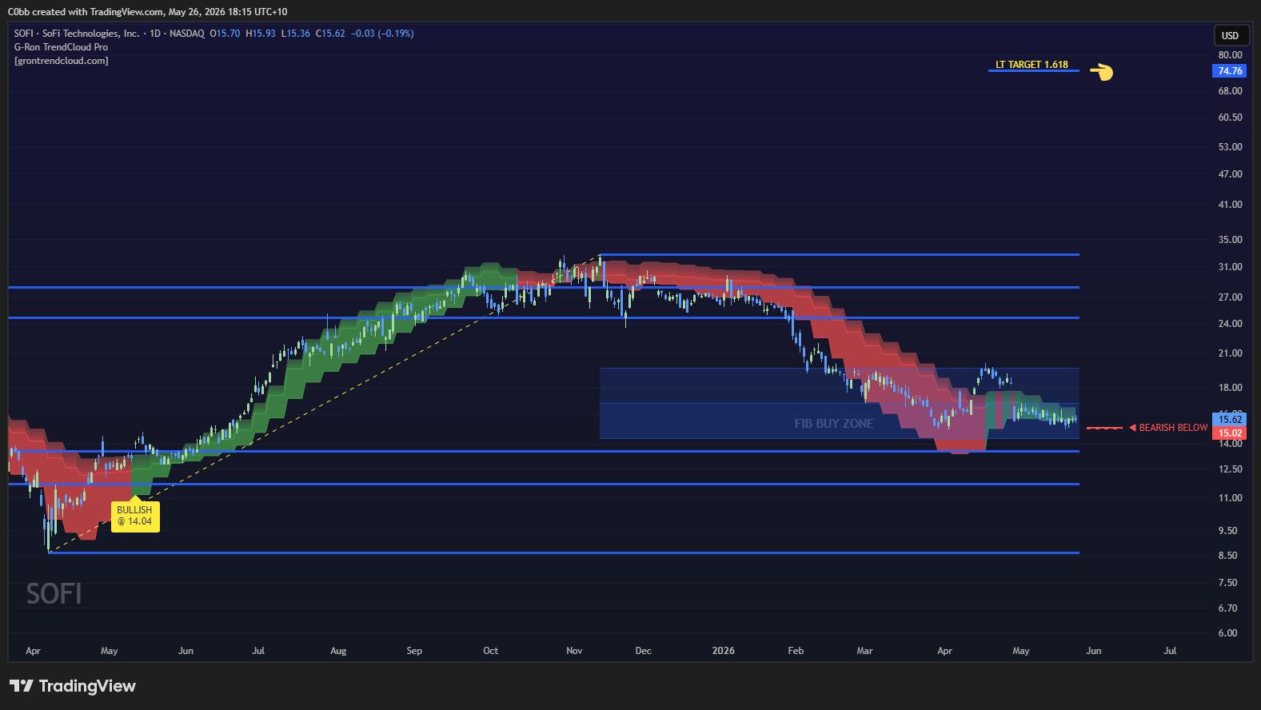Click the G-Ron TrendCloud Pro indicator name

[x=61, y=47]
